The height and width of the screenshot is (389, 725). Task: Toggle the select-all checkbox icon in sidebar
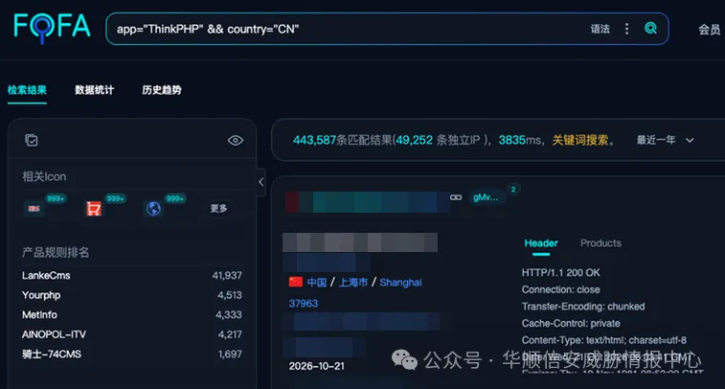32,140
